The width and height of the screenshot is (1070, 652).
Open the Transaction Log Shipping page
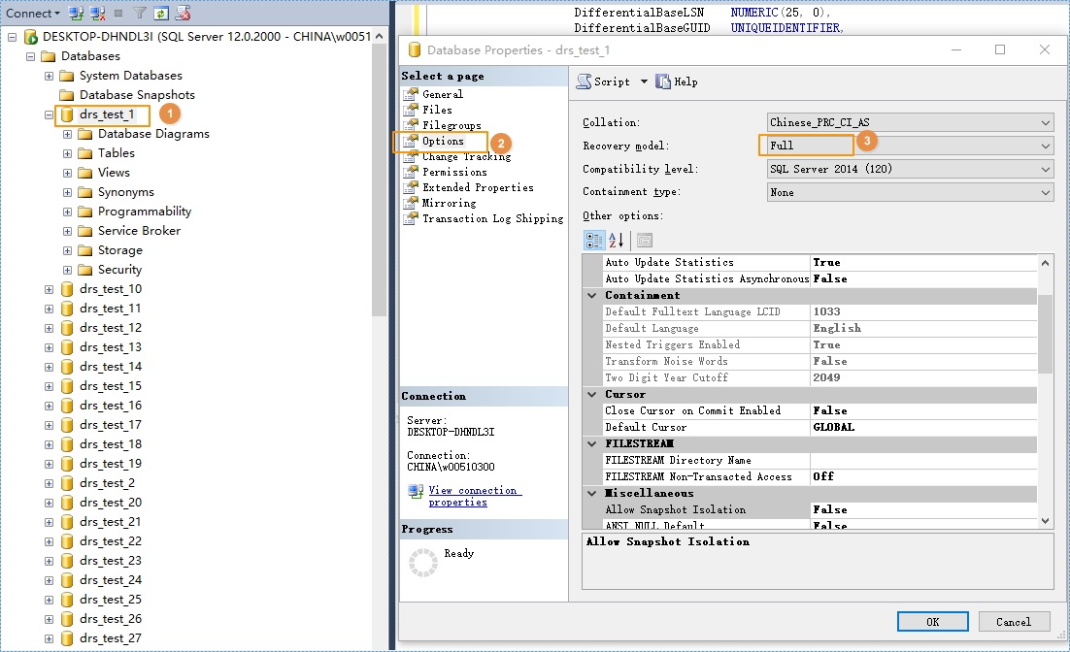492,219
